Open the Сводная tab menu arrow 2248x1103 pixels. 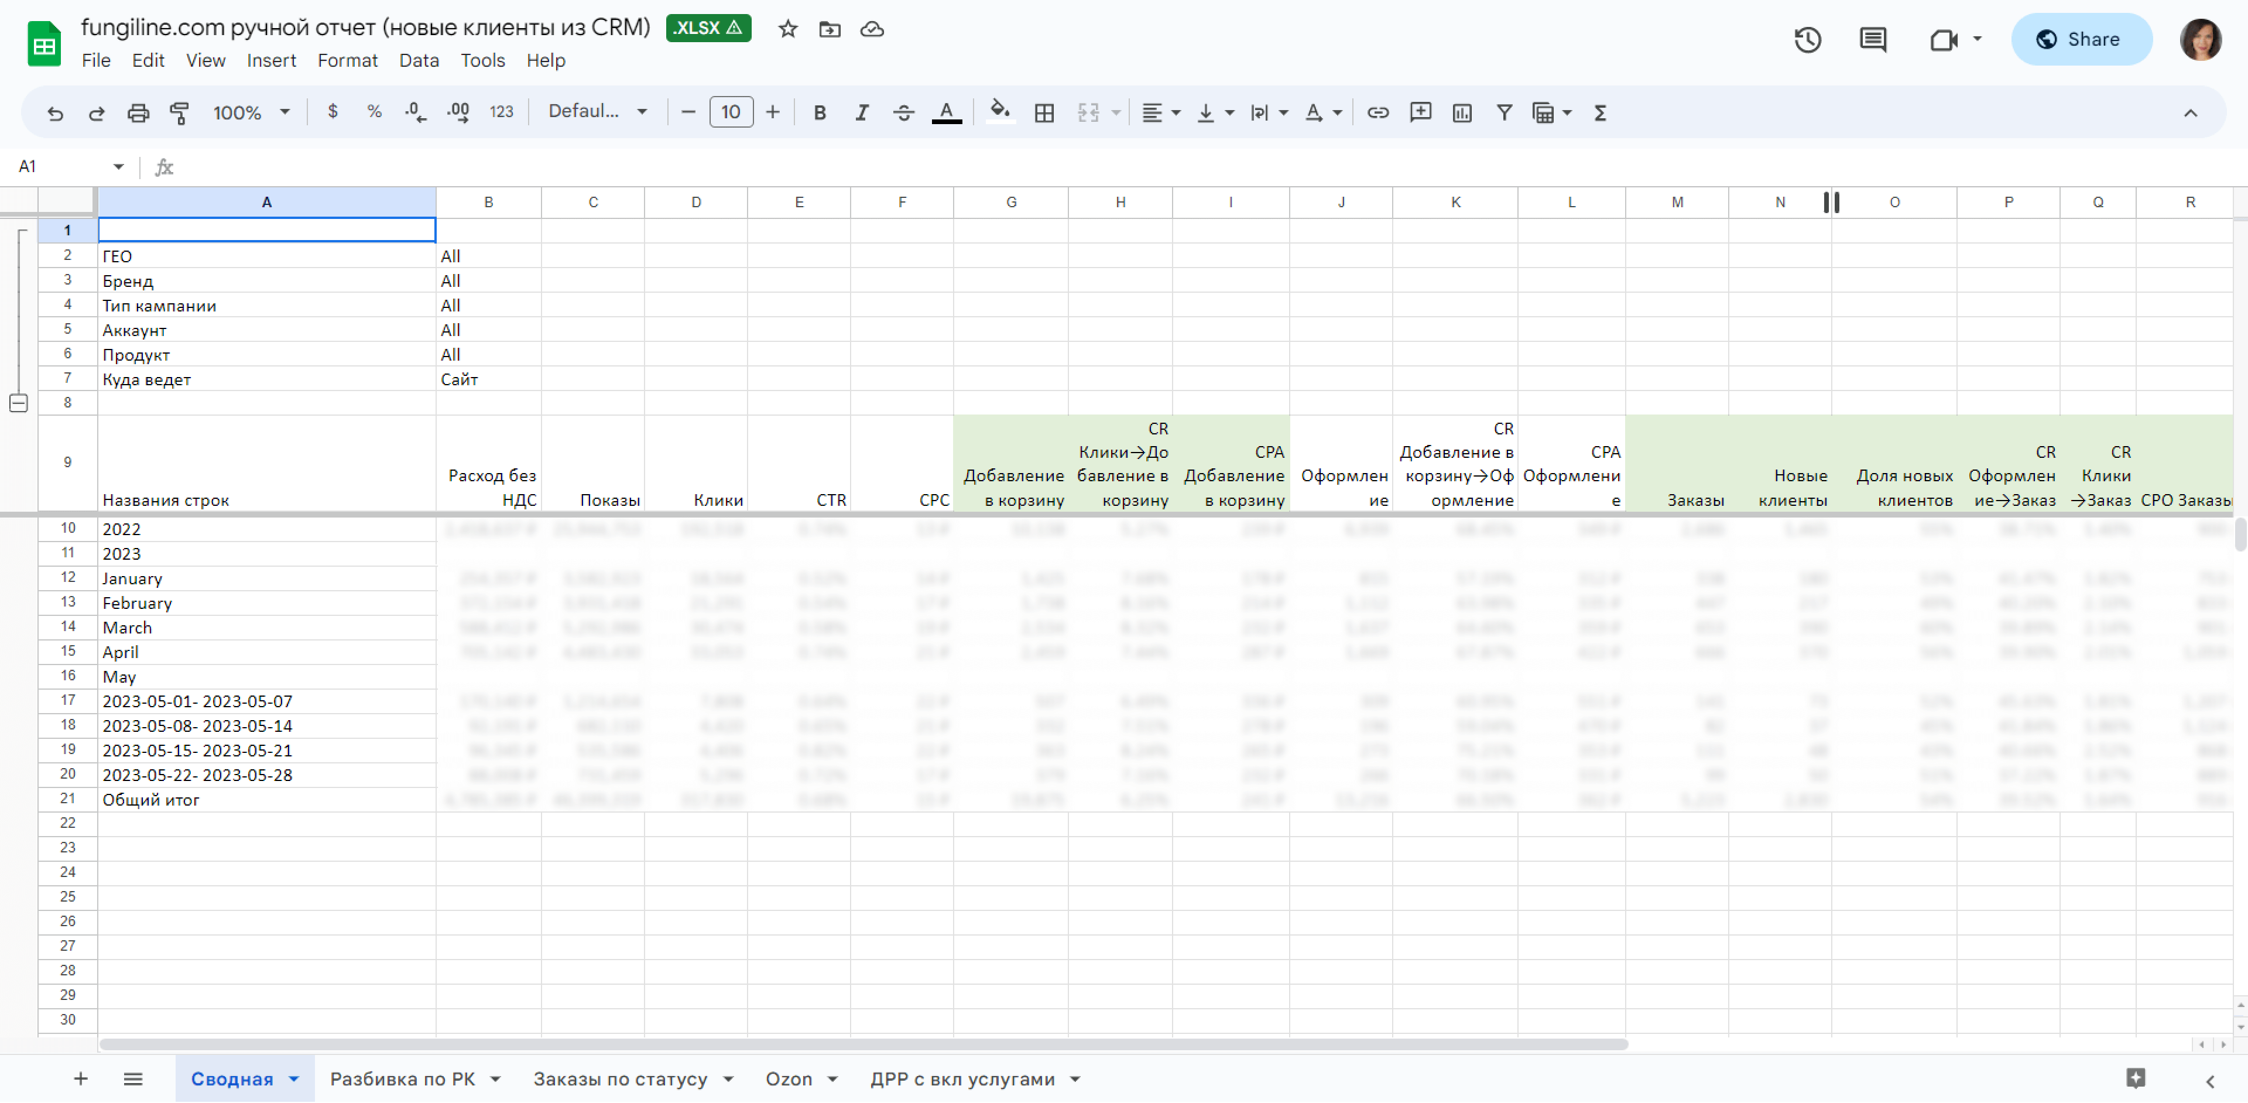click(x=294, y=1080)
